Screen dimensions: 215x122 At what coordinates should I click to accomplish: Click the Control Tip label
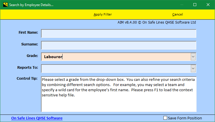click(x=27, y=79)
